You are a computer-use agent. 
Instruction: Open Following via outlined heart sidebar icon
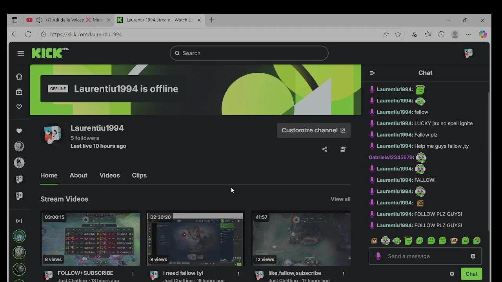(x=19, y=107)
